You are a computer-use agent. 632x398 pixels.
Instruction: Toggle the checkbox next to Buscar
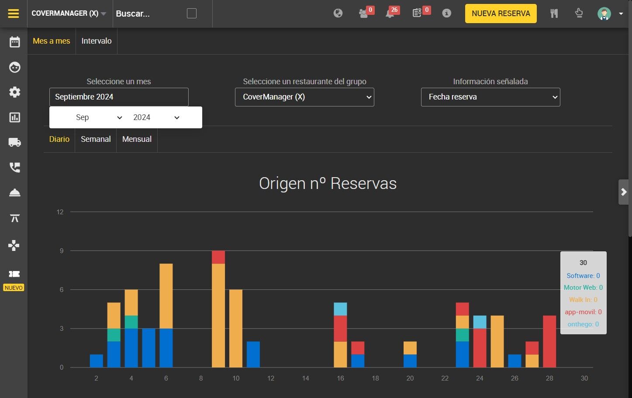click(192, 14)
